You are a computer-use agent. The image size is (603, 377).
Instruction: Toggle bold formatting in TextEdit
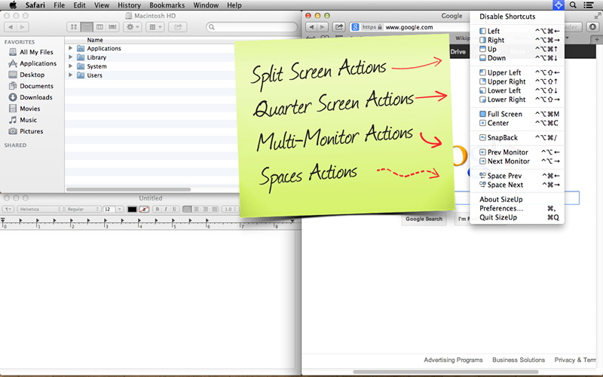tap(157, 209)
